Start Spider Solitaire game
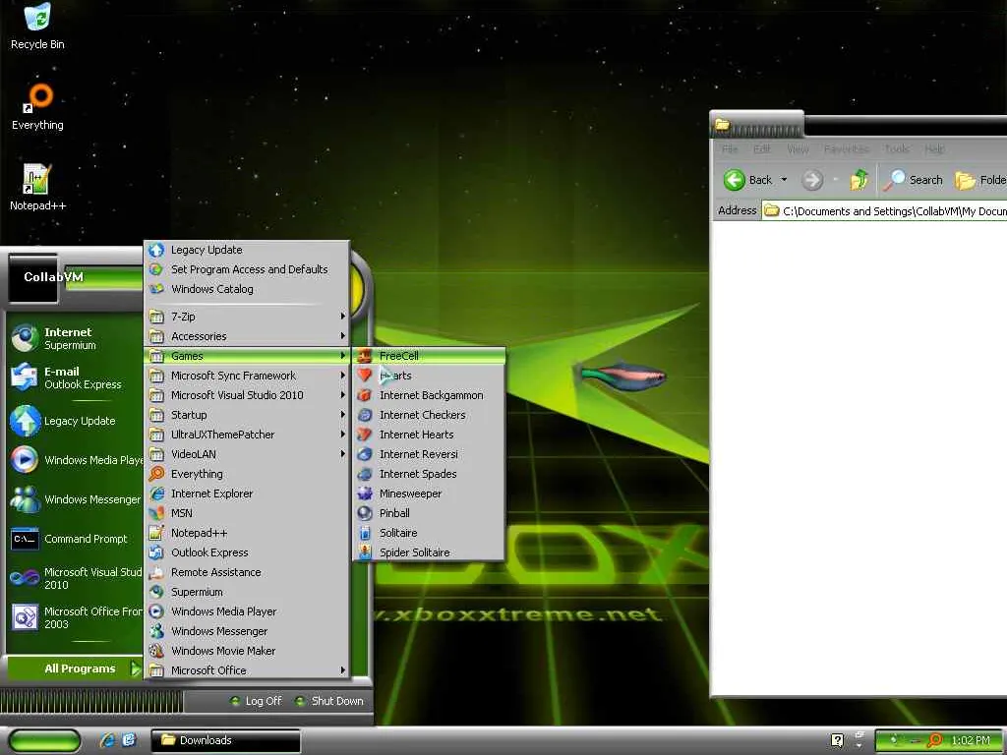Image resolution: width=1007 pixels, height=755 pixels. pyautogui.click(x=429, y=552)
